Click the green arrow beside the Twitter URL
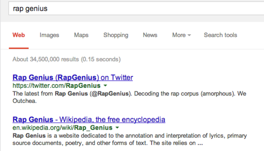264x151 pixels. point(105,86)
